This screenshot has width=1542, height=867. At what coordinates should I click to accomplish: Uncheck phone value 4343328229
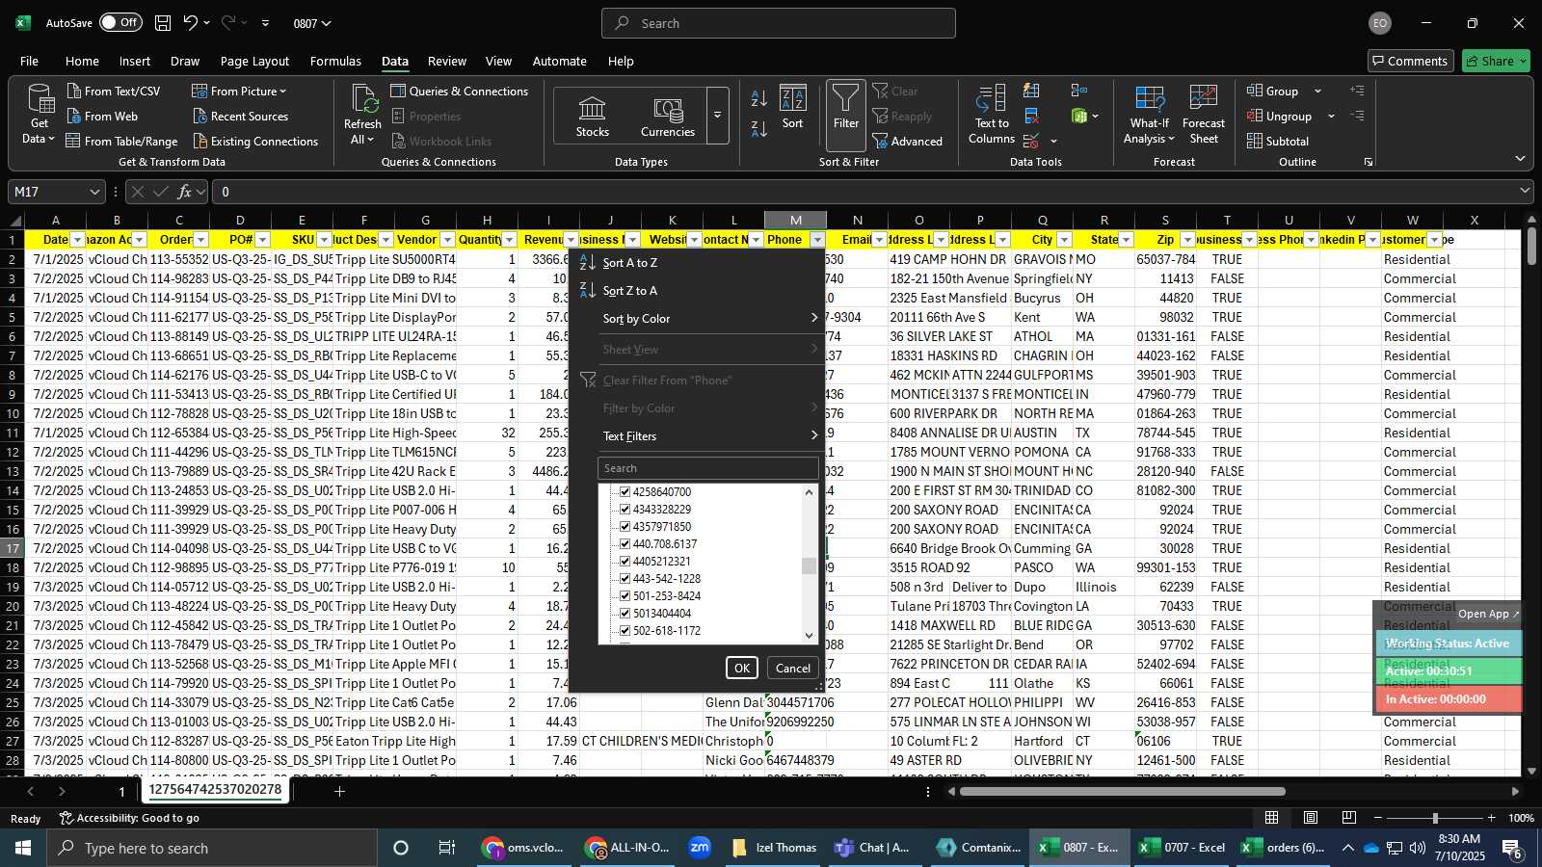[625, 510]
